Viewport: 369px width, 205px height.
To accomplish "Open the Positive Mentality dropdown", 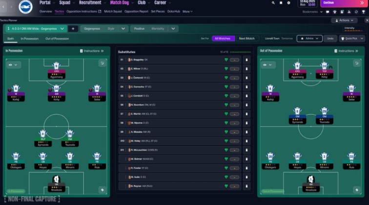I will pos(154,29).
